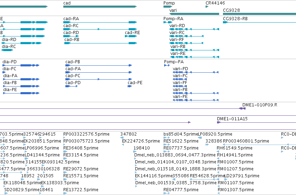Click the RE15571.5prime EST label
The image size is (296, 195).
tap(81, 176)
